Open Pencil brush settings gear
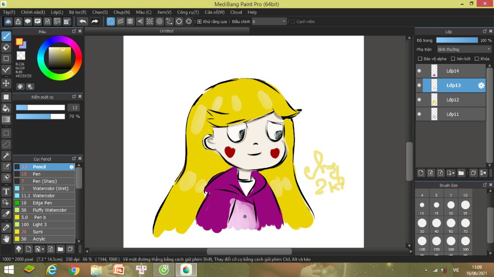The width and height of the screenshot is (494, 277). [71, 167]
